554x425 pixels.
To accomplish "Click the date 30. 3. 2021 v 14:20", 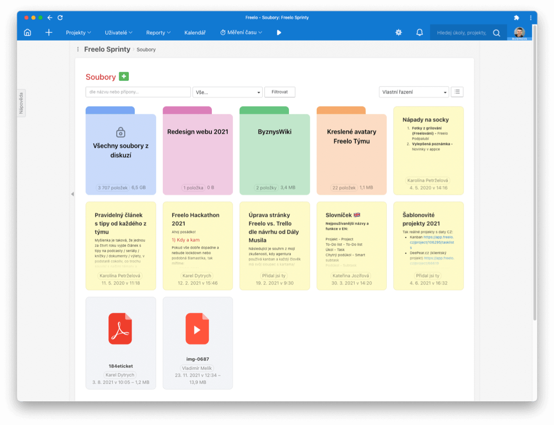I will (x=352, y=283).
